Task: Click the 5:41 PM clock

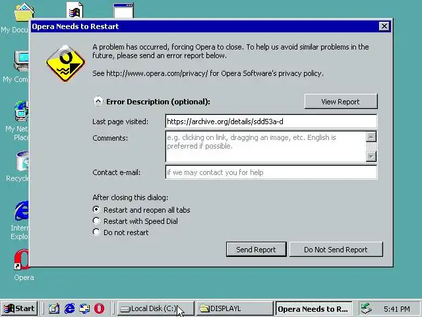Action: pos(397,309)
